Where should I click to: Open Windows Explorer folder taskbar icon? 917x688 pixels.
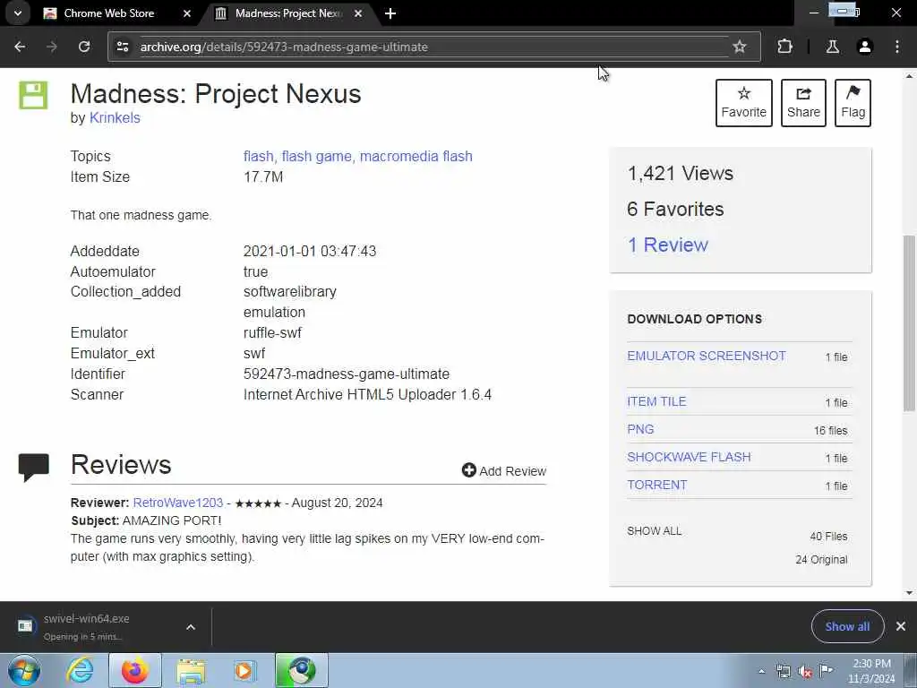pyautogui.click(x=191, y=670)
